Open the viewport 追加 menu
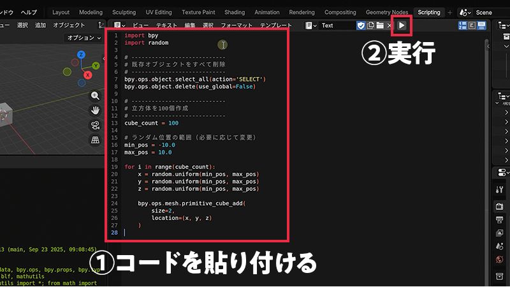 (x=40, y=25)
